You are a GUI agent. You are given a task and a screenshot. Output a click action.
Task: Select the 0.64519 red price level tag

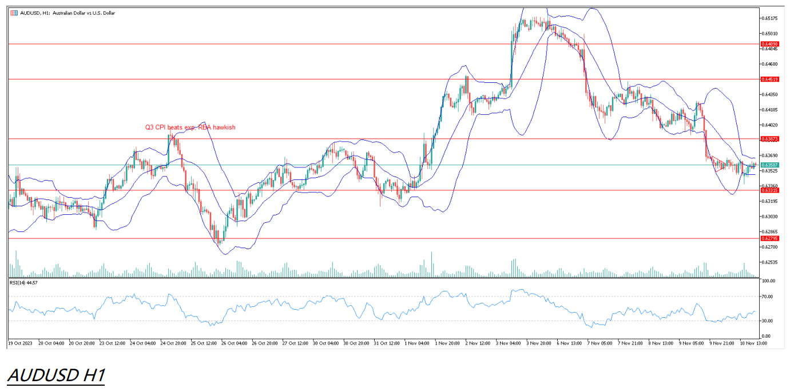click(x=769, y=79)
